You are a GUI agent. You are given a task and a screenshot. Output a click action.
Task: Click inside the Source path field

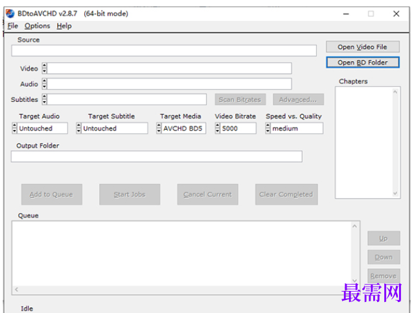(164, 51)
